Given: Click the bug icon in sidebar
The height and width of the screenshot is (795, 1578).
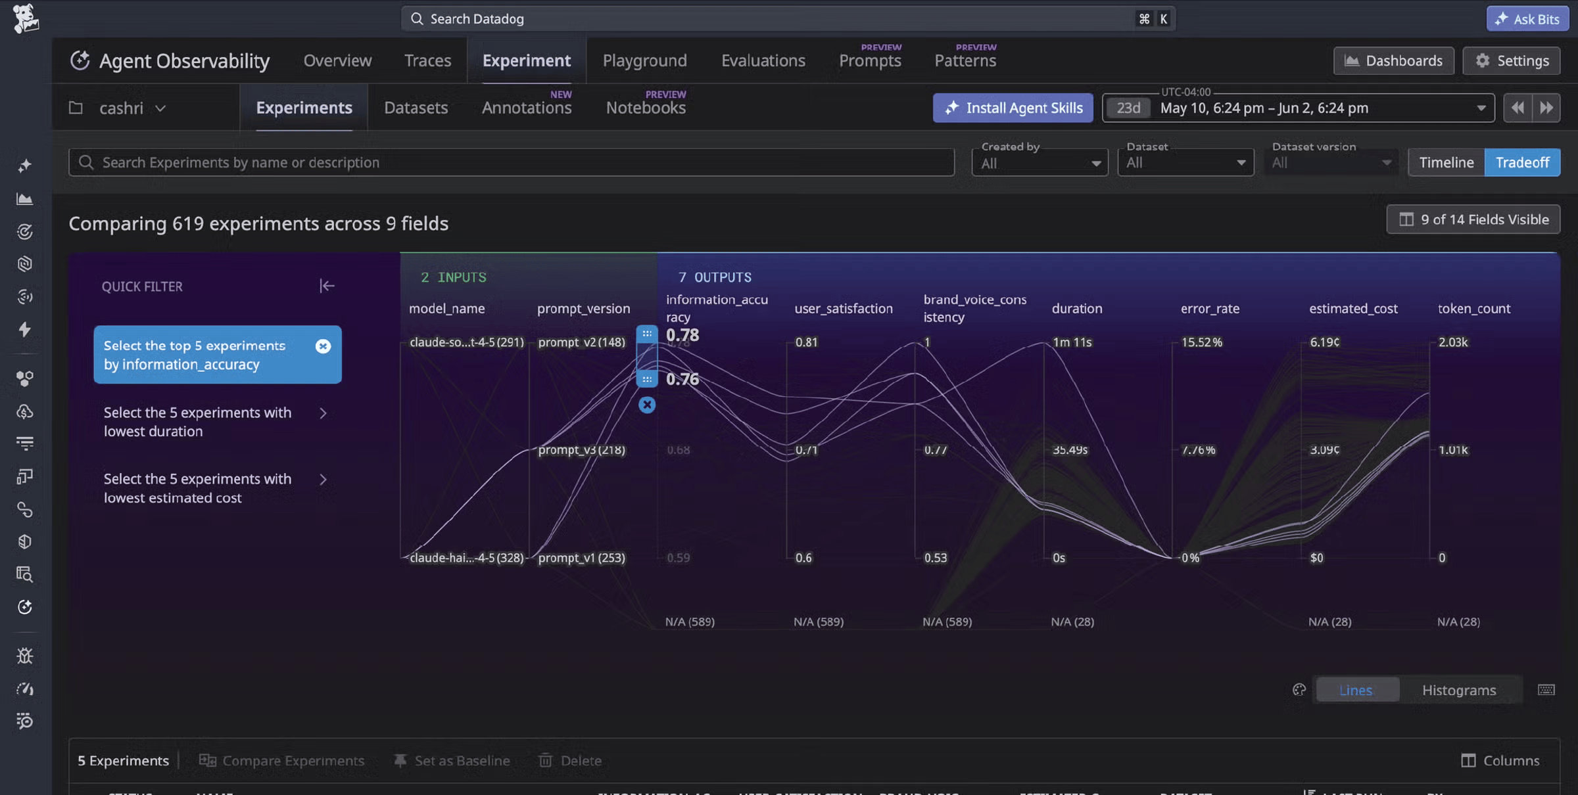Looking at the screenshot, I should (x=25, y=656).
